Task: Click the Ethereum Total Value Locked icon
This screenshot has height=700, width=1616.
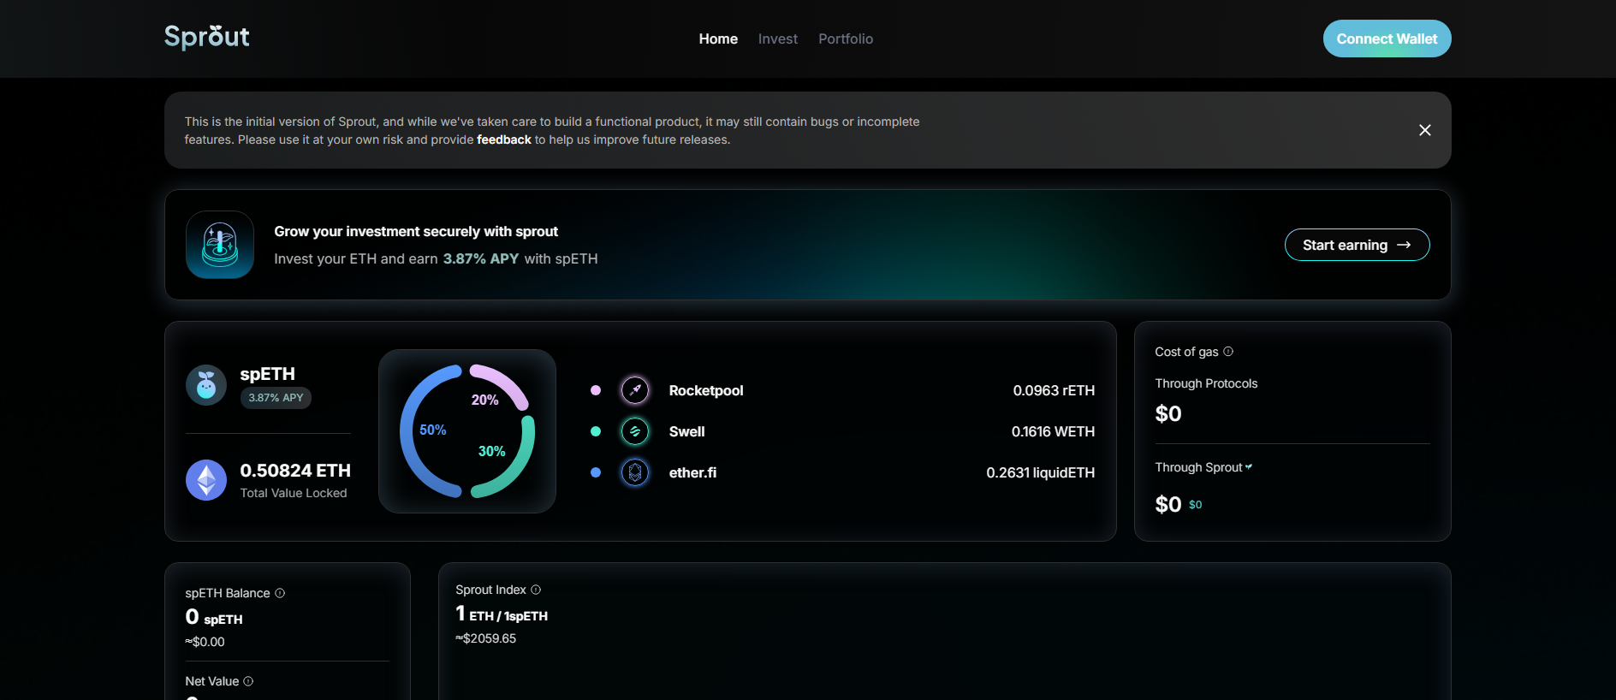Action: click(206, 480)
